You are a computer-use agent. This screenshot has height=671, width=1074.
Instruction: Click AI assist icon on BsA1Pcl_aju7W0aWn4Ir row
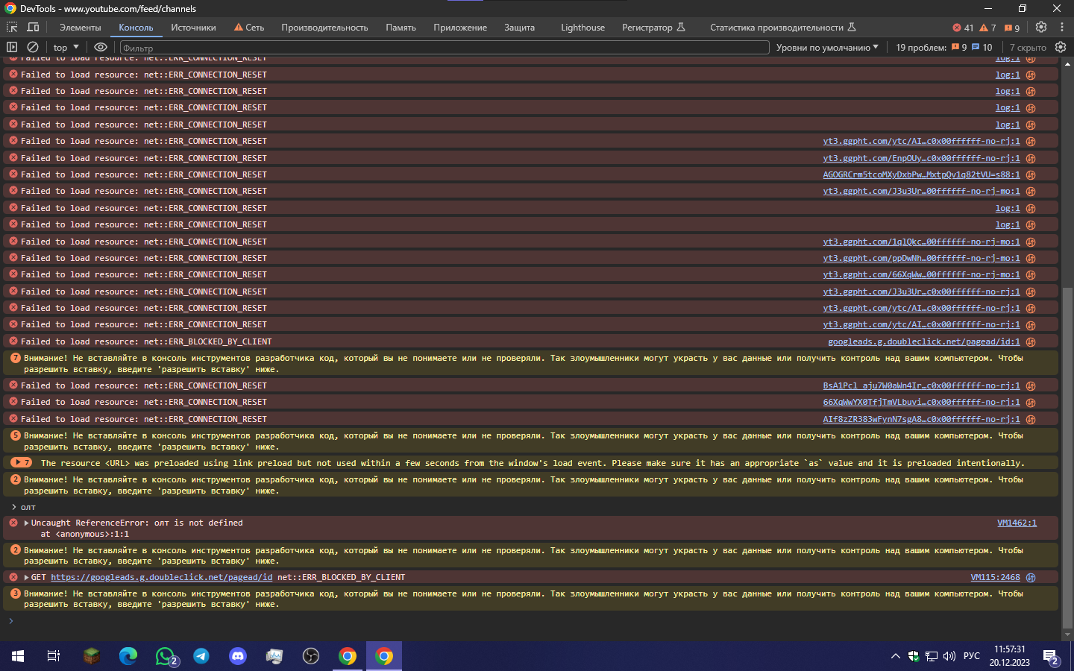(x=1031, y=386)
